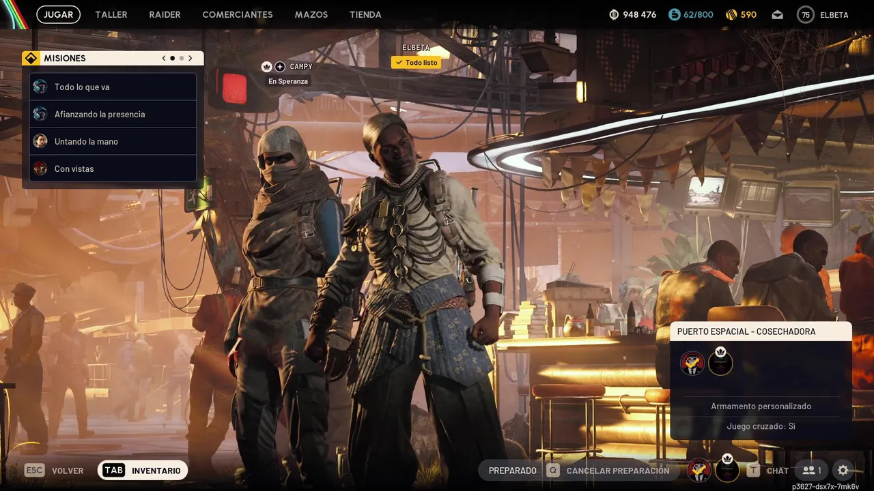Click the trader portrait beside Todo lo que va

(40, 87)
